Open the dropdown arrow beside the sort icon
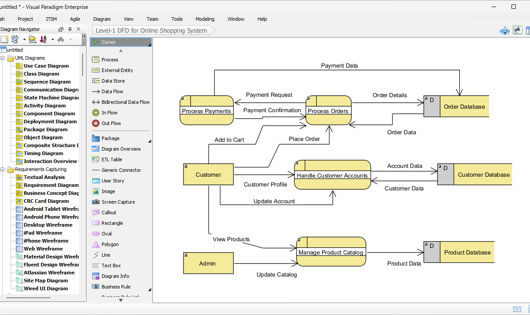 [x=53, y=39]
